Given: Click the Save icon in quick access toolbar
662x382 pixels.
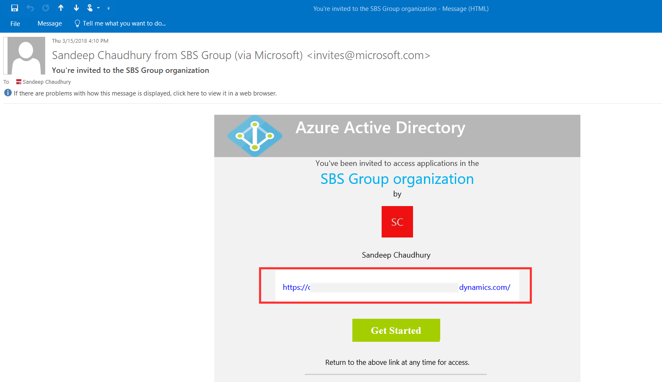Looking at the screenshot, I should [x=15, y=8].
